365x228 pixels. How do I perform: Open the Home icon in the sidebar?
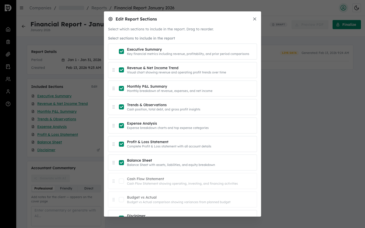8,29
